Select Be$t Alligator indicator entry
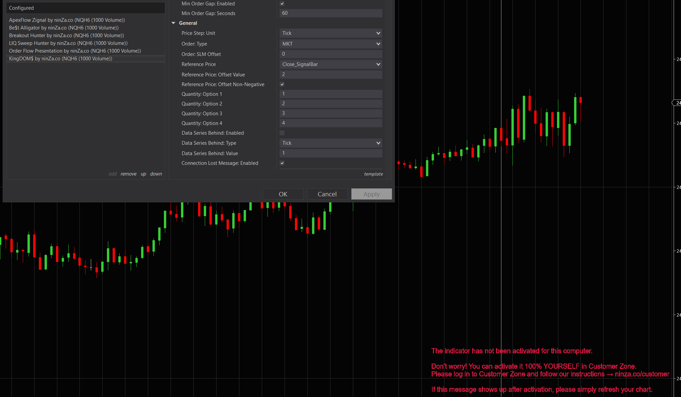 64,28
